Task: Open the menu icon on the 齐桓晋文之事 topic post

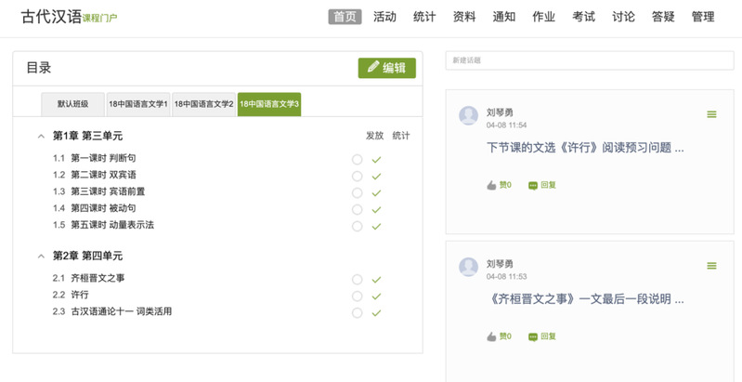Action: 711,266
